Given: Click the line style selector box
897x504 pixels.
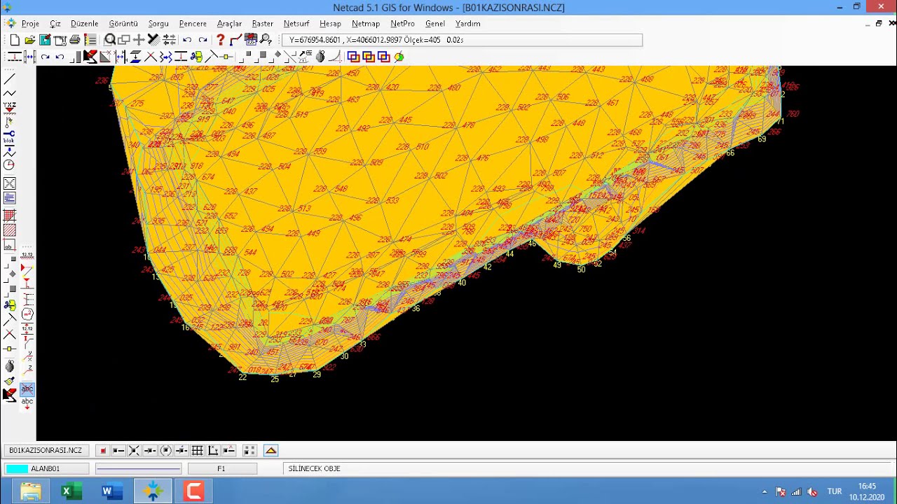Looking at the screenshot, I should pyautogui.click(x=138, y=469).
